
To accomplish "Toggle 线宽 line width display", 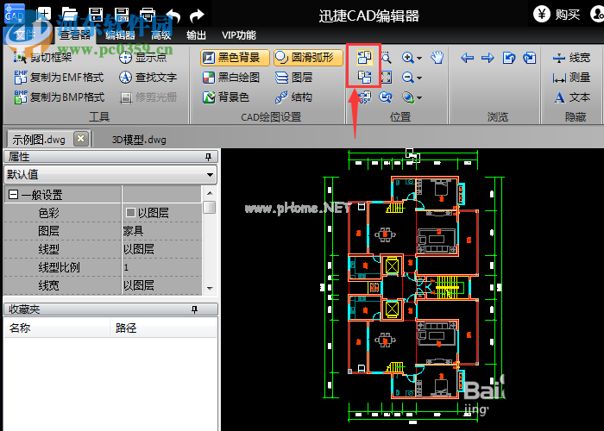I will click(x=571, y=58).
